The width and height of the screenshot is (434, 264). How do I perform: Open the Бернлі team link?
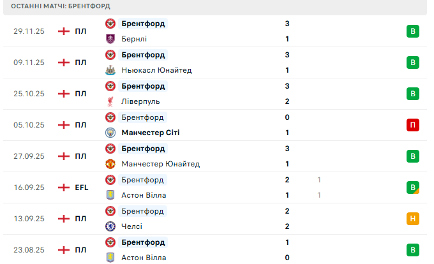point(134,39)
